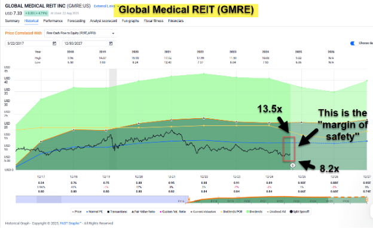Click the 12/20 axis date label
This screenshot has width=373, height=228.
click(x=139, y=177)
